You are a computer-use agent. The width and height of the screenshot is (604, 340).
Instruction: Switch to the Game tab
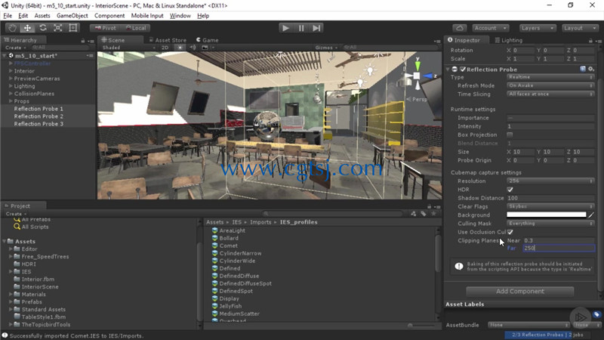pos(207,40)
